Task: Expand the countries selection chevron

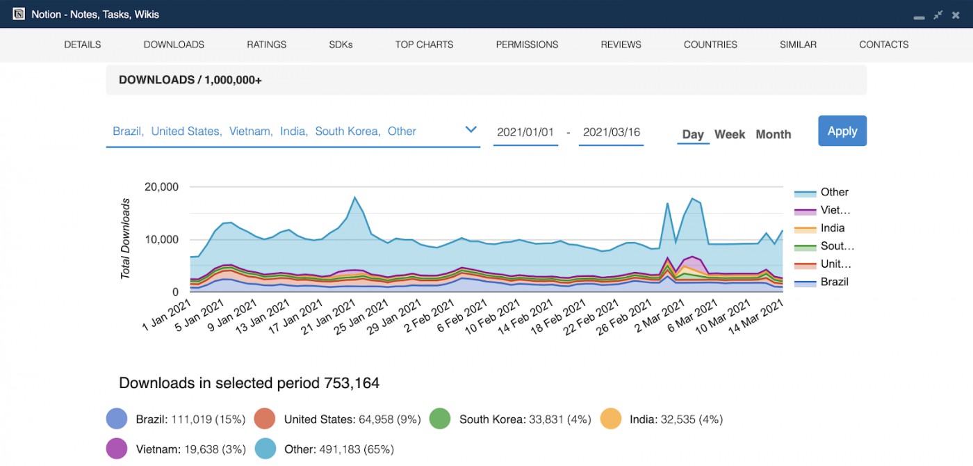Action: (471, 130)
